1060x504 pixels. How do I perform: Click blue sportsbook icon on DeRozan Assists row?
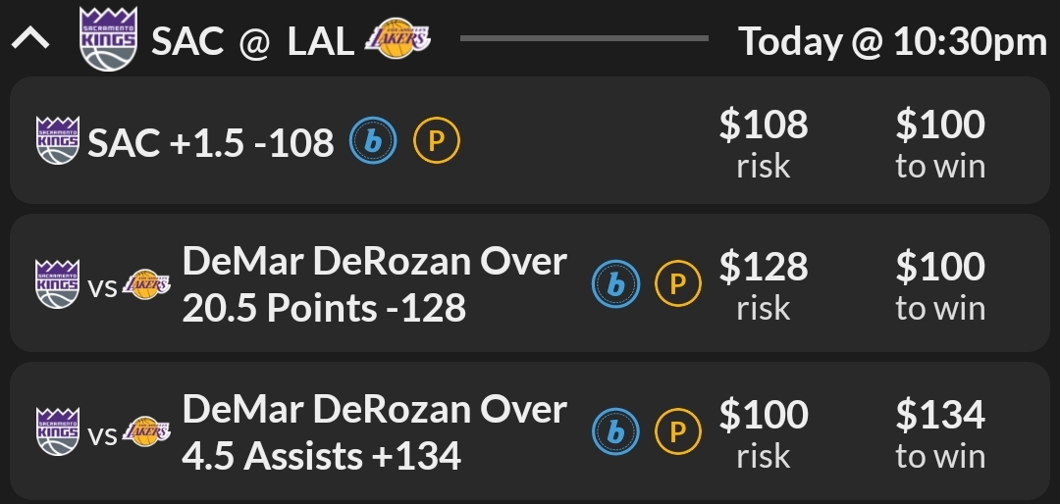(x=615, y=431)
